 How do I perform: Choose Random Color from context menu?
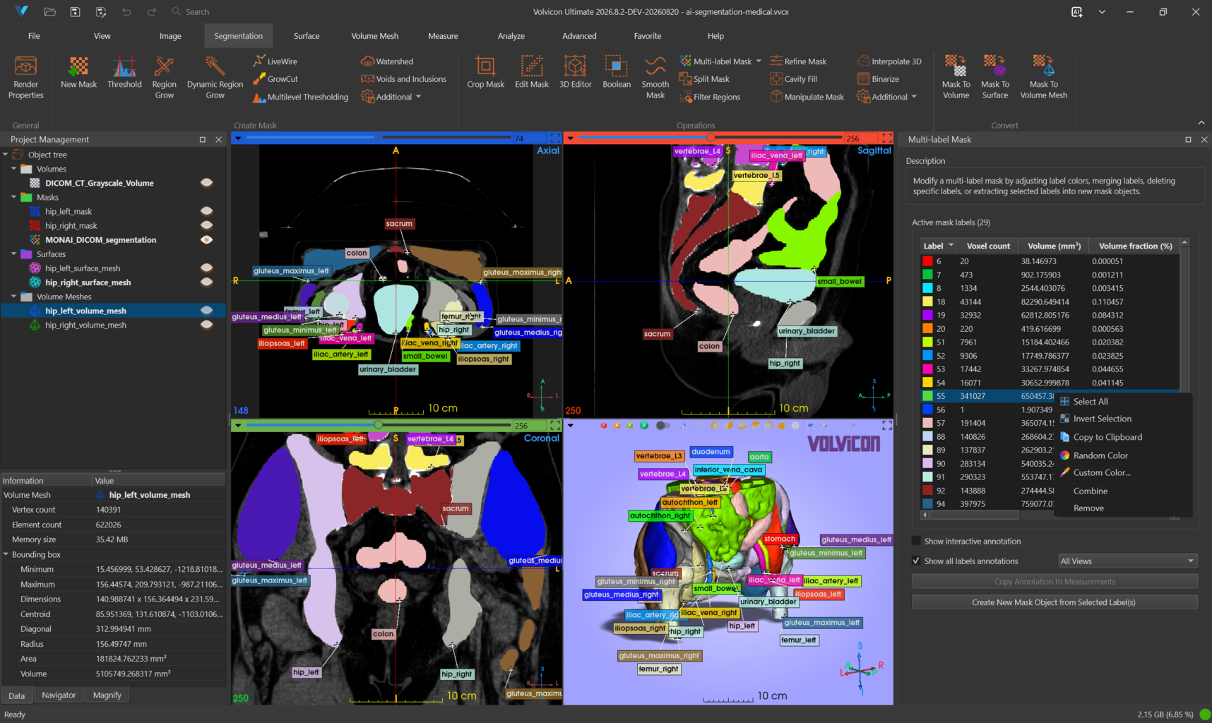[x=1100, y=455]
